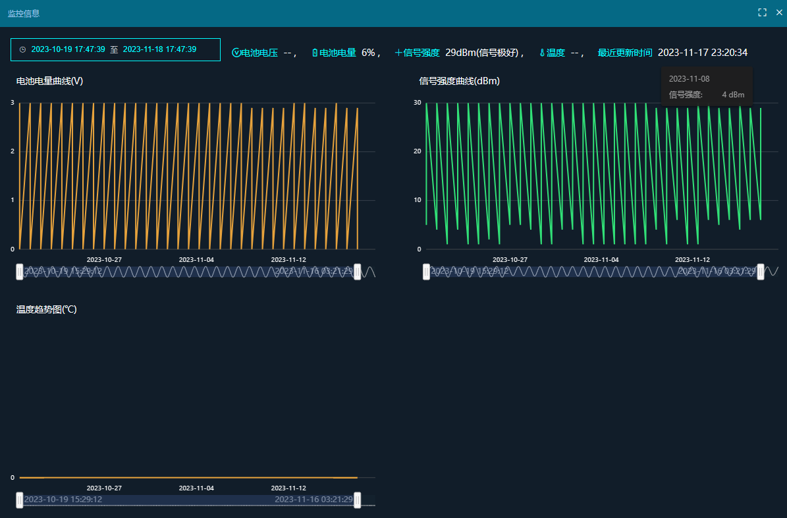Click the 信号强度 signal icon

pyautogui.click(x=398, y=53)
